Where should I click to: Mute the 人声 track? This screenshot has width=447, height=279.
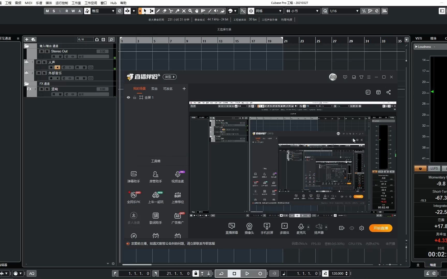pos(39,62)
